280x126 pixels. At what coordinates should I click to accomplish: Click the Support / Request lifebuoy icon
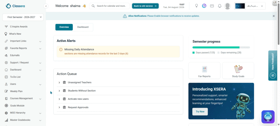(6, 63)
